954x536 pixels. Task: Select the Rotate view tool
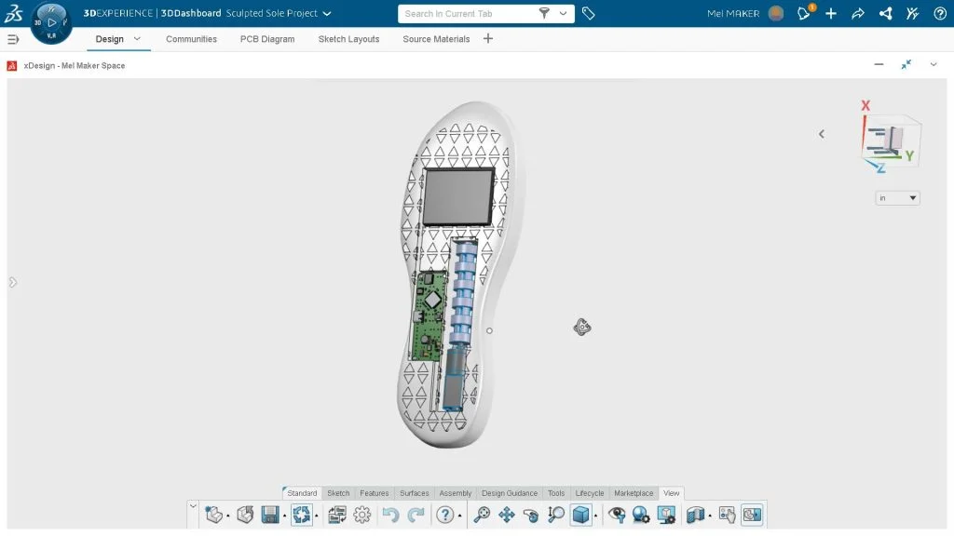[530, 515]
